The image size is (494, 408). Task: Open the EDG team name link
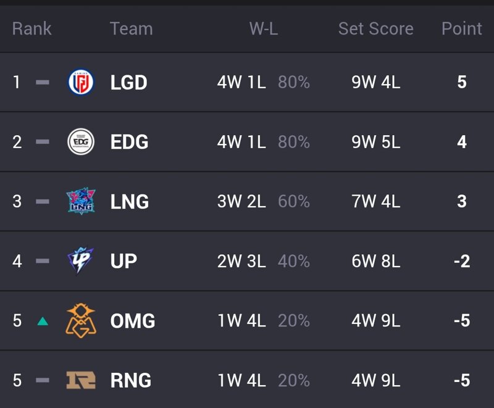click(x=129, y=142)
